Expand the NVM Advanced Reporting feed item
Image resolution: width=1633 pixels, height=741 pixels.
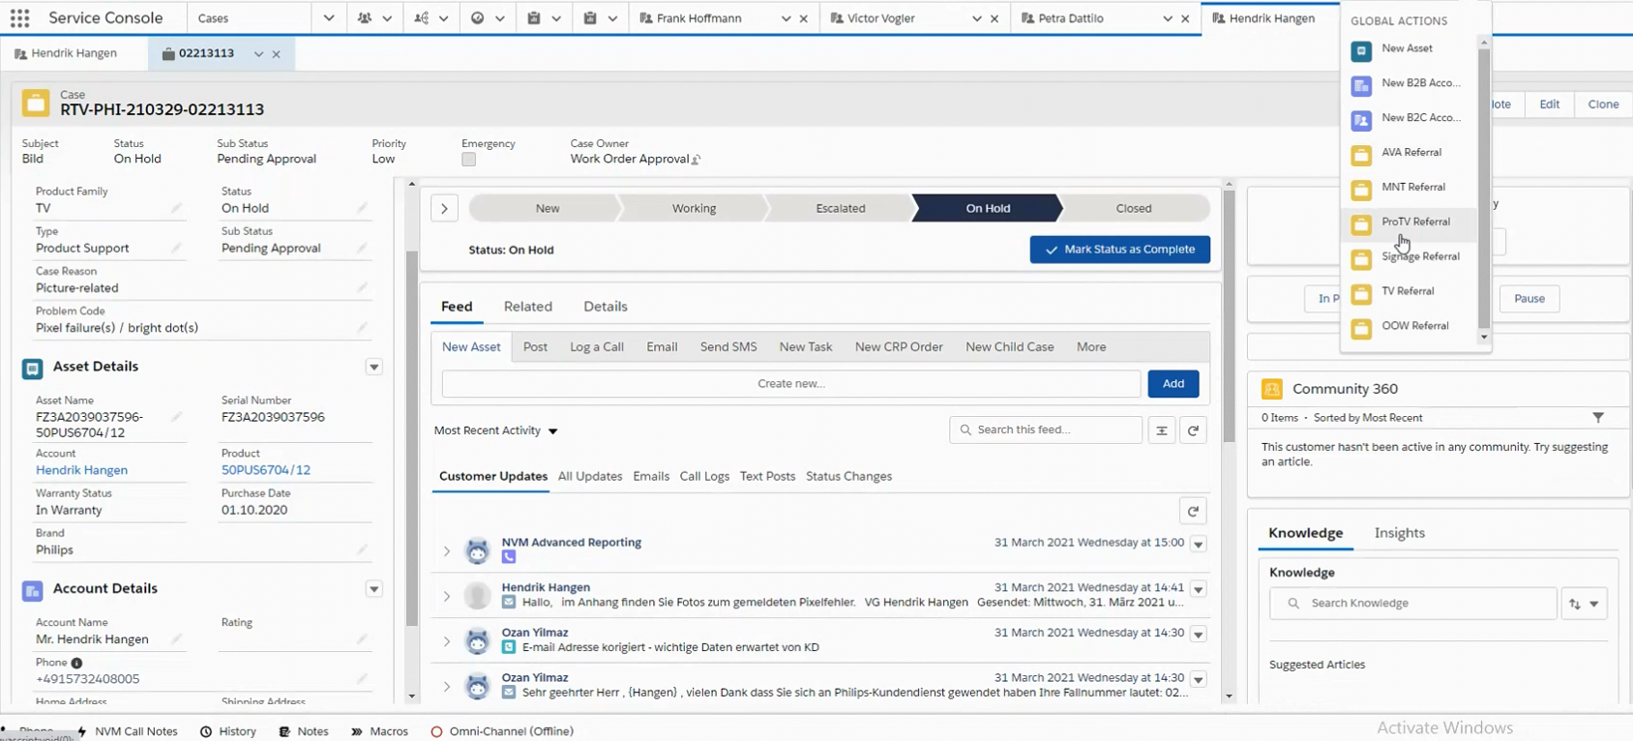point(447,551)
